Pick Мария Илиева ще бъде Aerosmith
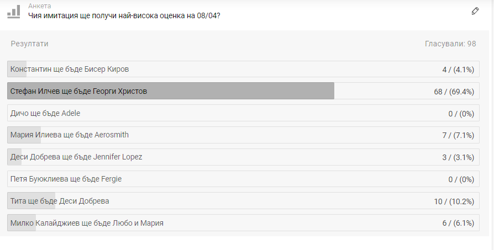This screenshot has width=494, height=250. click(70, 135)
